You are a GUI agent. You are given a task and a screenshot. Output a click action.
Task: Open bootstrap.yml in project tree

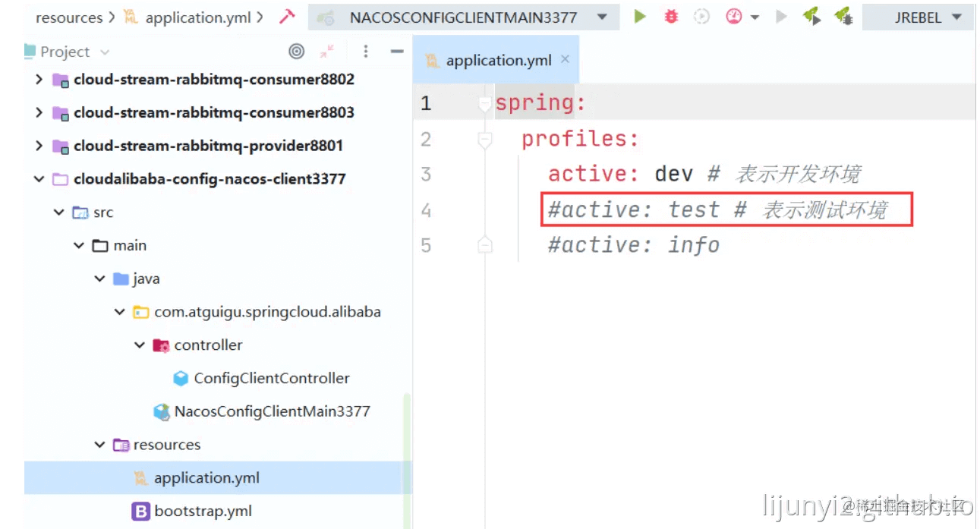203,512
